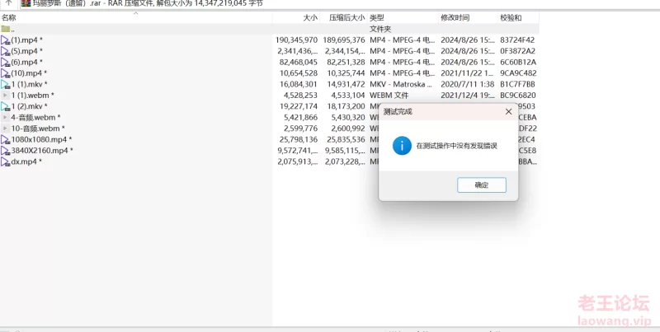This screenshot has width=660, height=332.
Task: Click the (1).mp4 video file icon
Action: [6, 40]
